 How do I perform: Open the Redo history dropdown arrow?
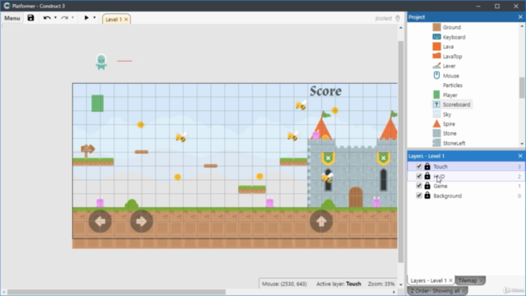[72, 18]
